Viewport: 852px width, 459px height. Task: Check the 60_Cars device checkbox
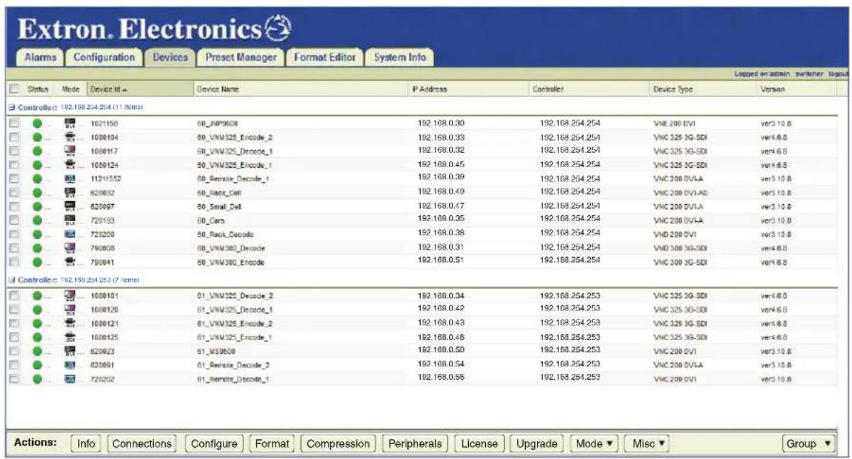pyautogui.click(x=13, y=220)
